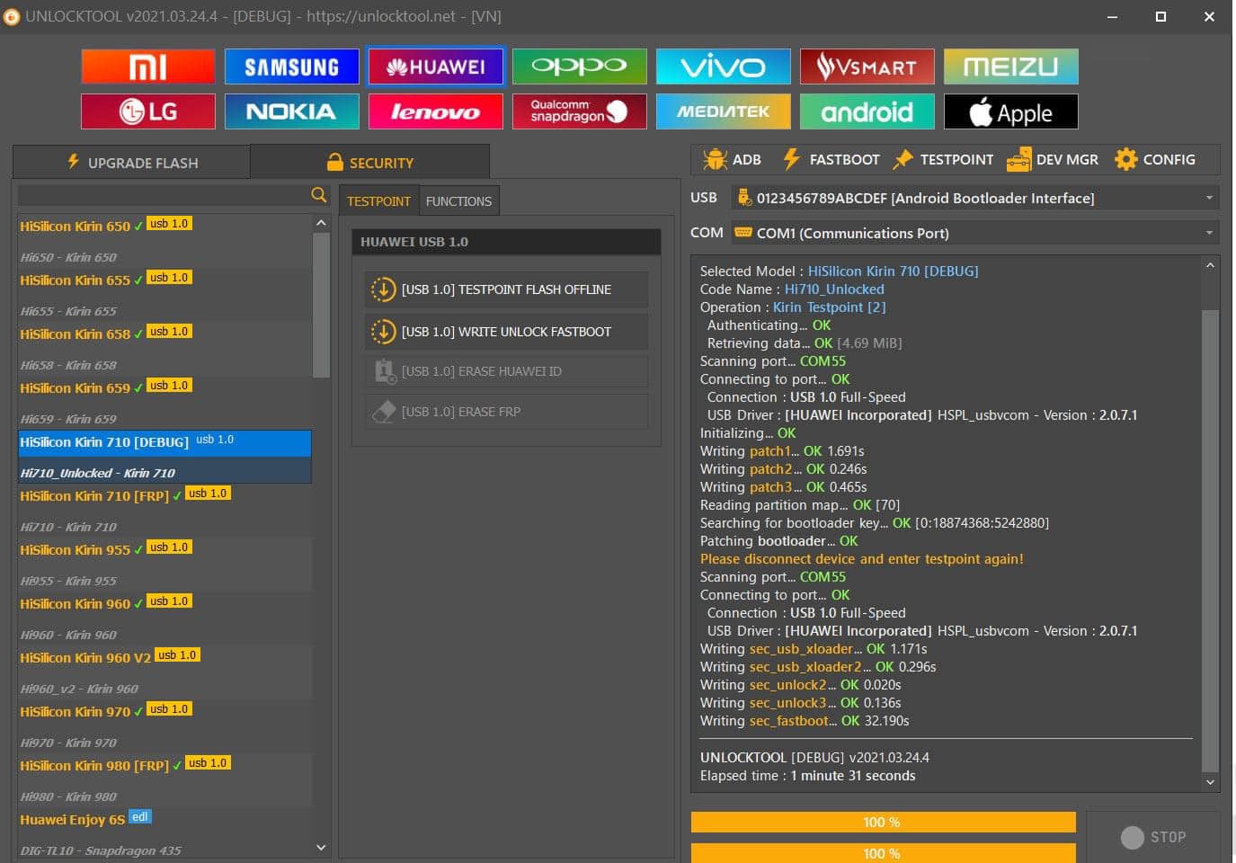
Task: Click the 'Please disconnect device' warning line
Action: click(x=861, y=559)
